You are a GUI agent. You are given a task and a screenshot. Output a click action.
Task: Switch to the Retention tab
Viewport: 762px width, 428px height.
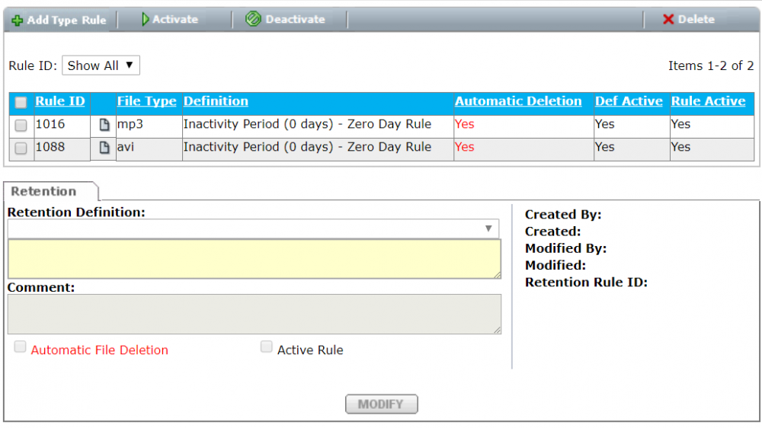point(44,191)
